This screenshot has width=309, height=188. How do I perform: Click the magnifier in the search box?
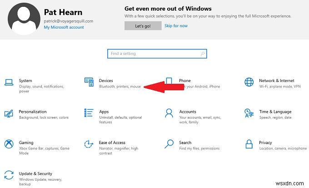[202, 53]
